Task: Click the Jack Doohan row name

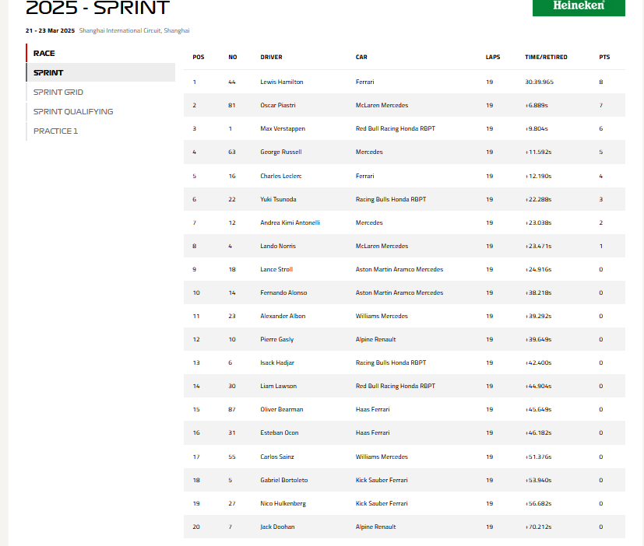Action: tap(277, 527)
